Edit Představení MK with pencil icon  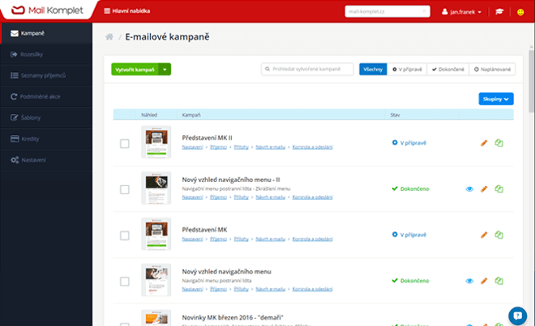pos(484,235)
